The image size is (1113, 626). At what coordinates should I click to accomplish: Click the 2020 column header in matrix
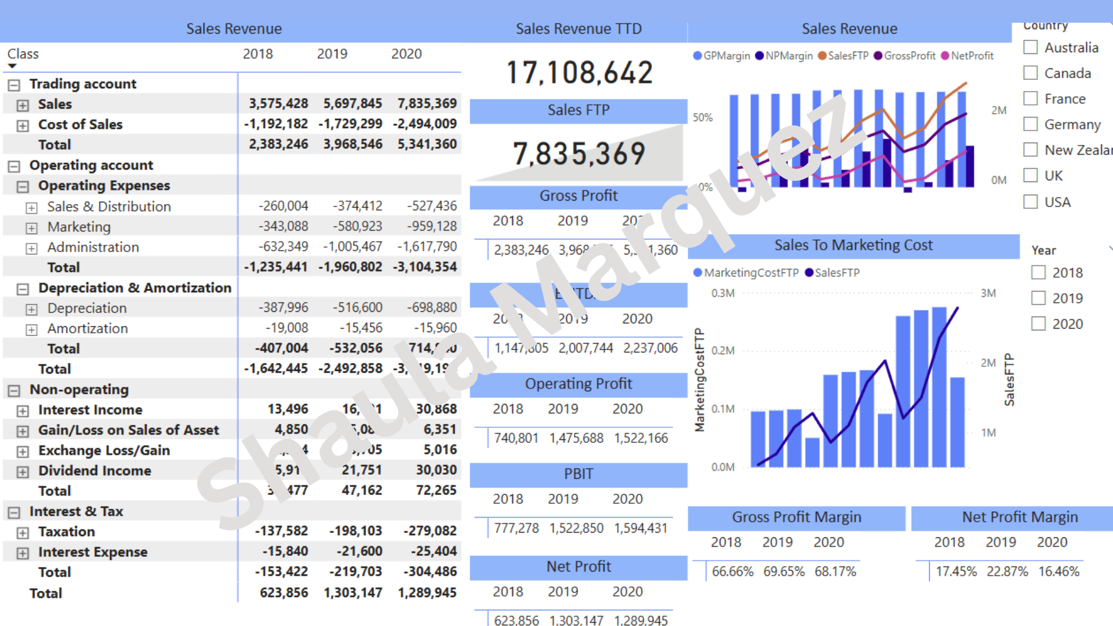406,54
